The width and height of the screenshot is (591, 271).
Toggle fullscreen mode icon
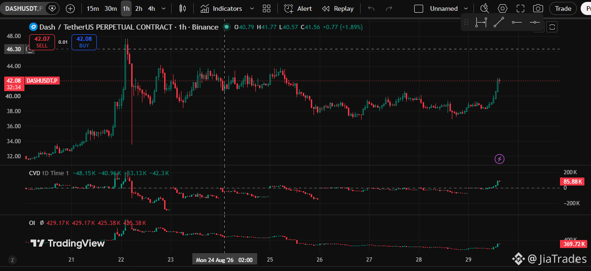[x=520, y=8]
